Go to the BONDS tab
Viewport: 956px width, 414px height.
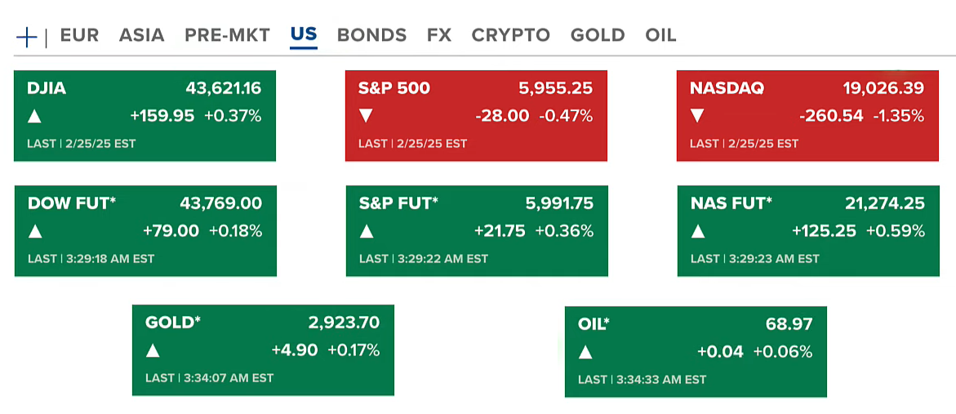(x=371, y=35)
